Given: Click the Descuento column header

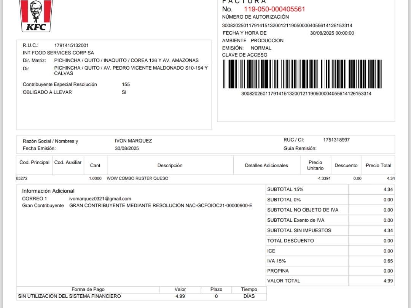Looking at the screenshot, I should pyautogui.click(x=346, y=165).
